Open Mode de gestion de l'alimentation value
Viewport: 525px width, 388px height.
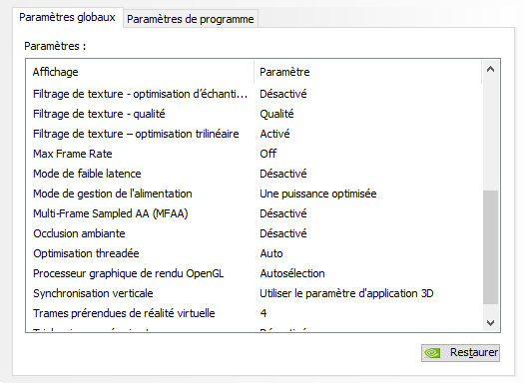click(x=318, y=194)
